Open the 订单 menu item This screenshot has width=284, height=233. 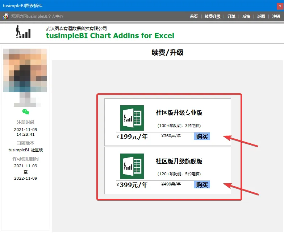(231, 17)
